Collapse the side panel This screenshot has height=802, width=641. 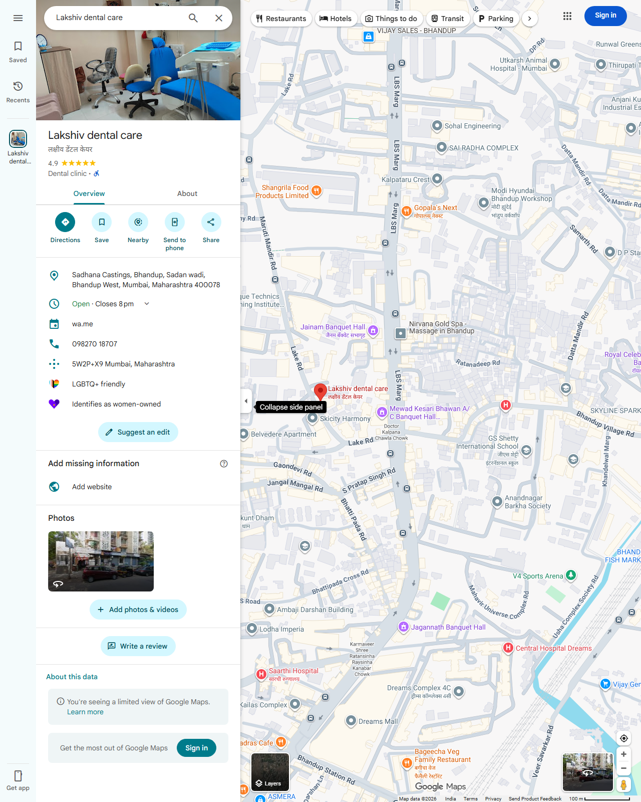point(246,401)
